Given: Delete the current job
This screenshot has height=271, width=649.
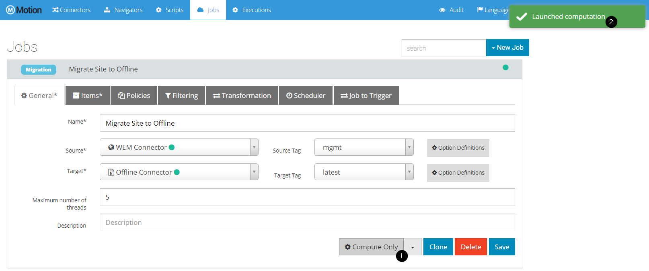Looking at the screenshot, I should tap(471, 247).
